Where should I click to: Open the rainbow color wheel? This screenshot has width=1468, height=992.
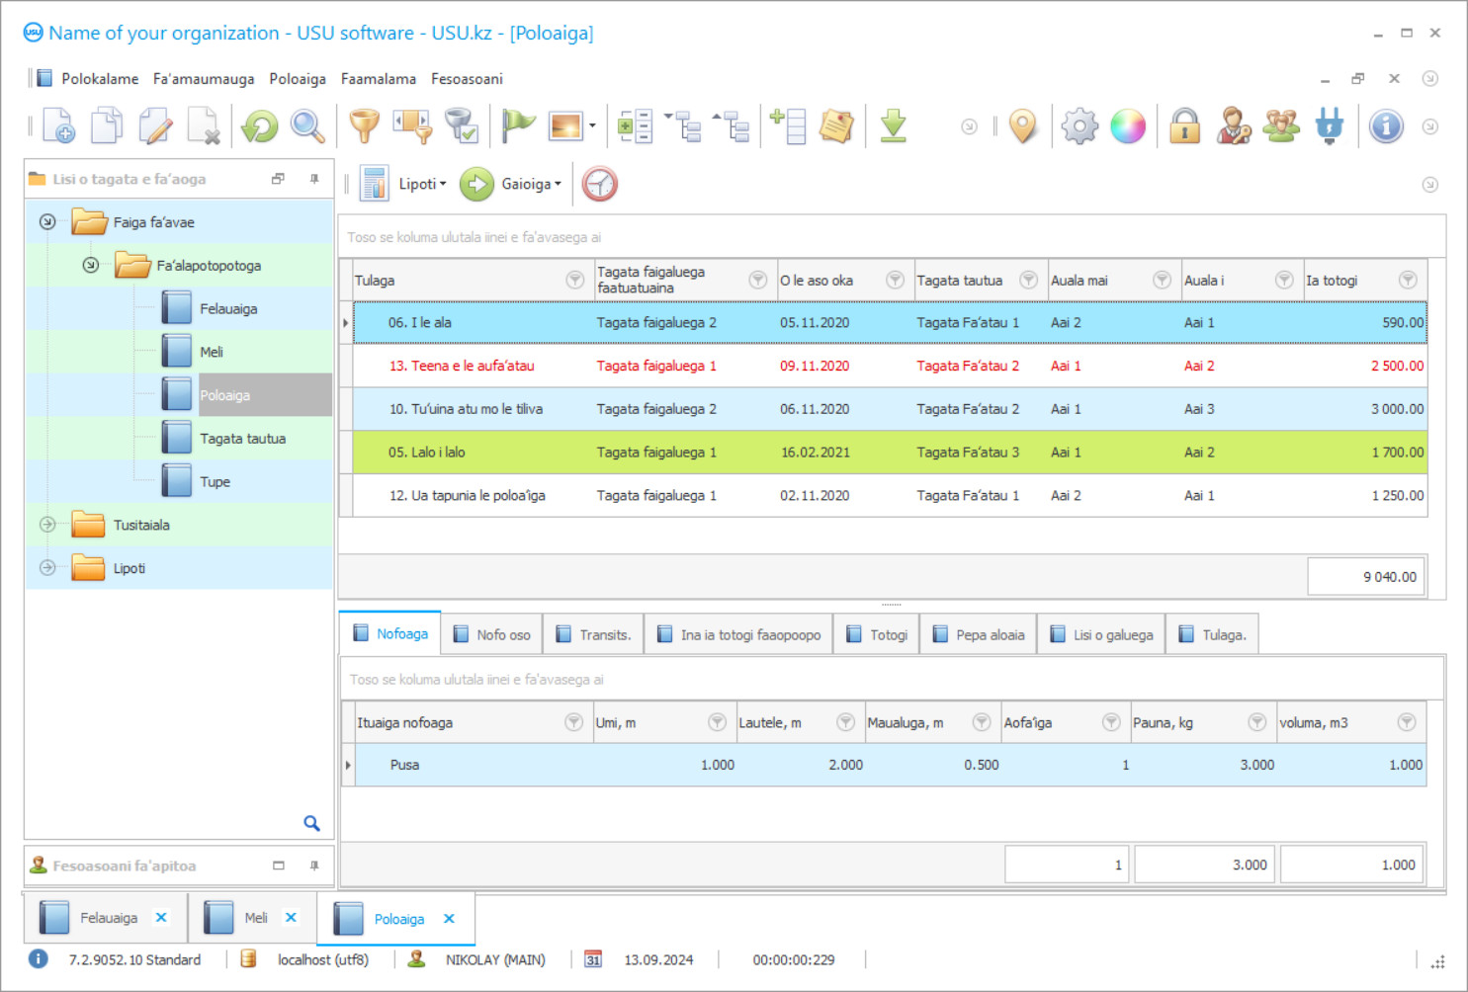pos(1128,125)
